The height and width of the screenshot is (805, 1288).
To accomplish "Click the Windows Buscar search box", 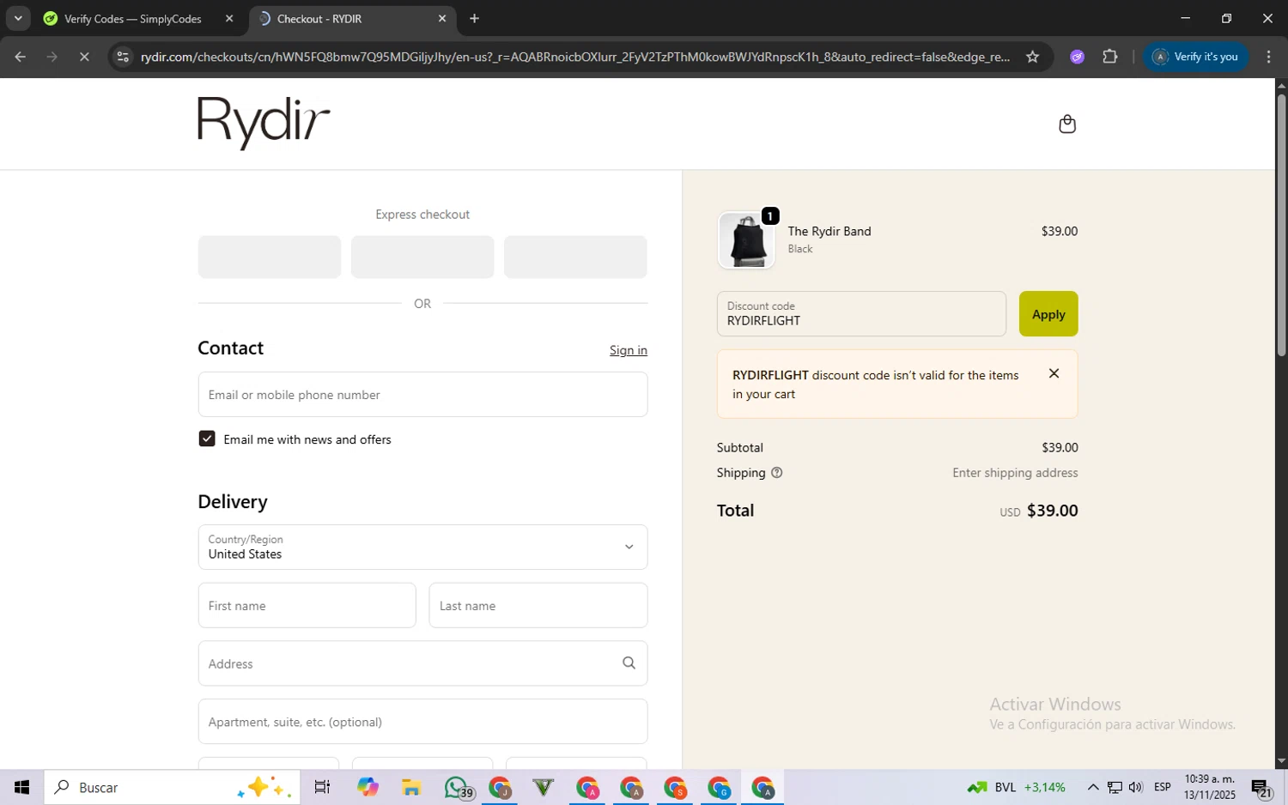I will tap(172, 787).
